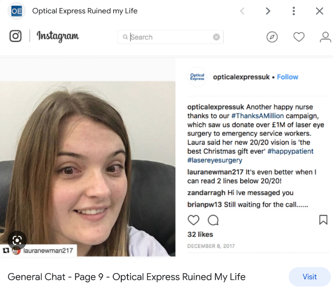
Task: Click the Optical Express profile avatar
Action: [x=197, y=77]
